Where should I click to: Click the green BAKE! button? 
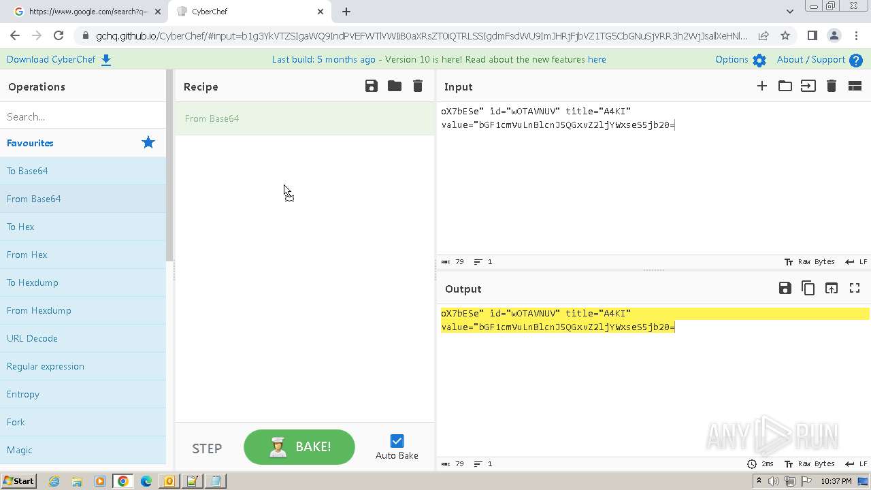(x=299, y=447)
